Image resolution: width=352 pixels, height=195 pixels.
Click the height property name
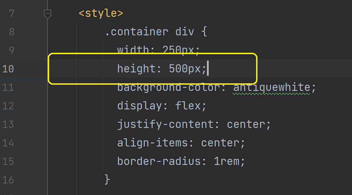coord(136,69)
